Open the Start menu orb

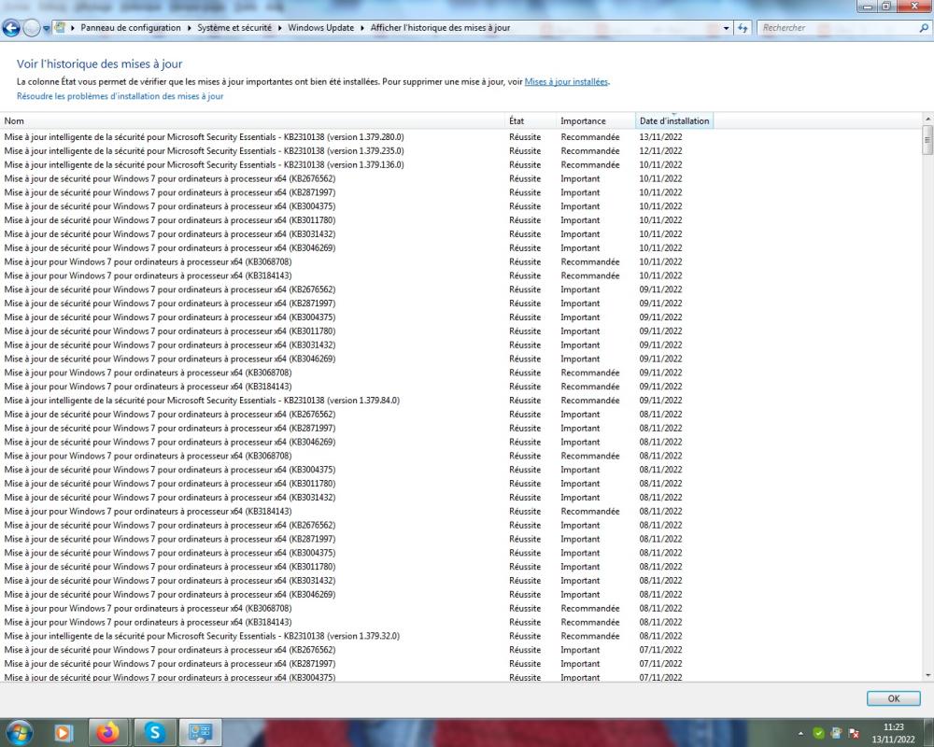[19, 732]
